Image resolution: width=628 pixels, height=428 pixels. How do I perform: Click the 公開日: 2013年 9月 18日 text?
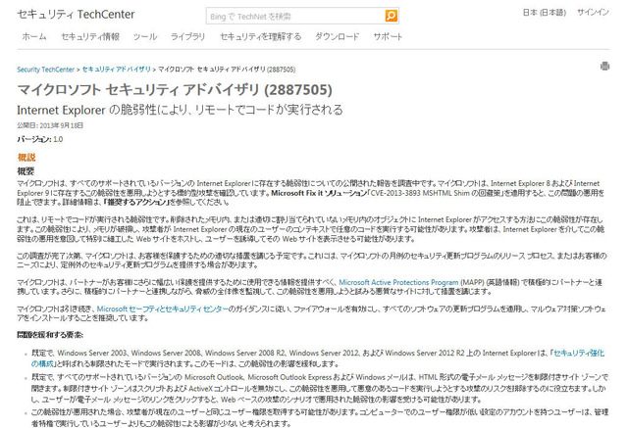coord(50,125)
